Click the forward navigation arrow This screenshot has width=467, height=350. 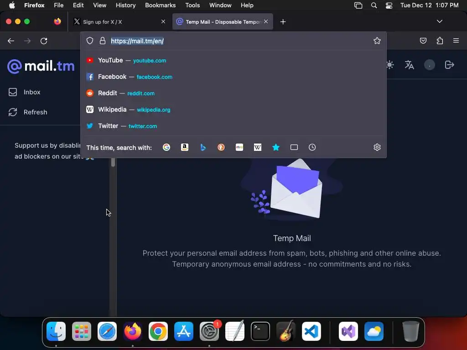click(x=27, y=41)
